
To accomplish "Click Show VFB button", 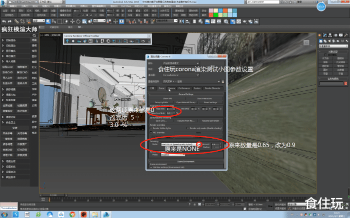I will point(167,98).
